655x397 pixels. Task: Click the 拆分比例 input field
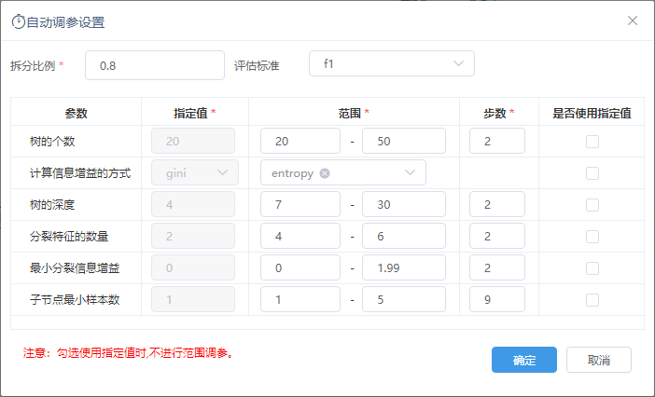[155, 65]
